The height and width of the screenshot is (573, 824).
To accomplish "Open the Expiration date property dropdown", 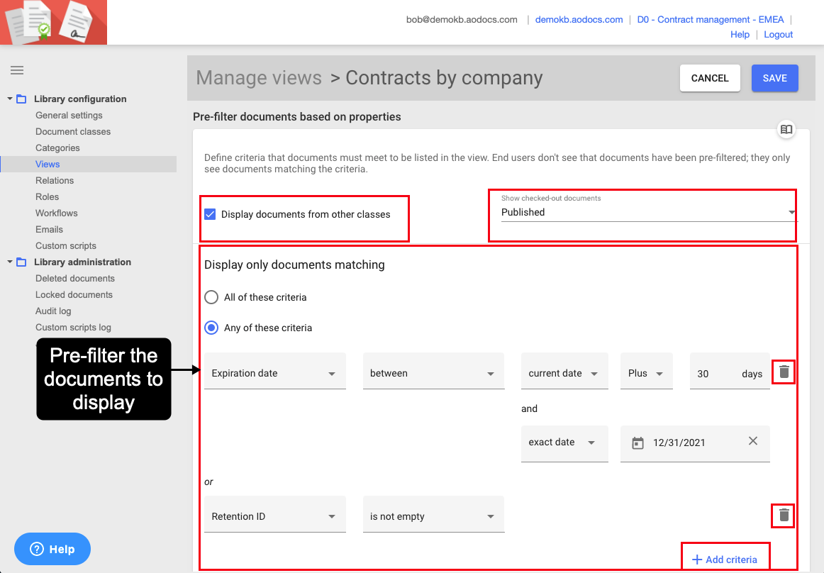I will coord(274,374).
